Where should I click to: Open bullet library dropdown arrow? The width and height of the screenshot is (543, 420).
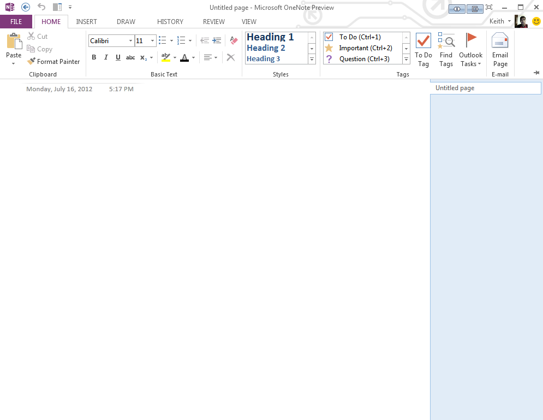[x=171, y=40]
